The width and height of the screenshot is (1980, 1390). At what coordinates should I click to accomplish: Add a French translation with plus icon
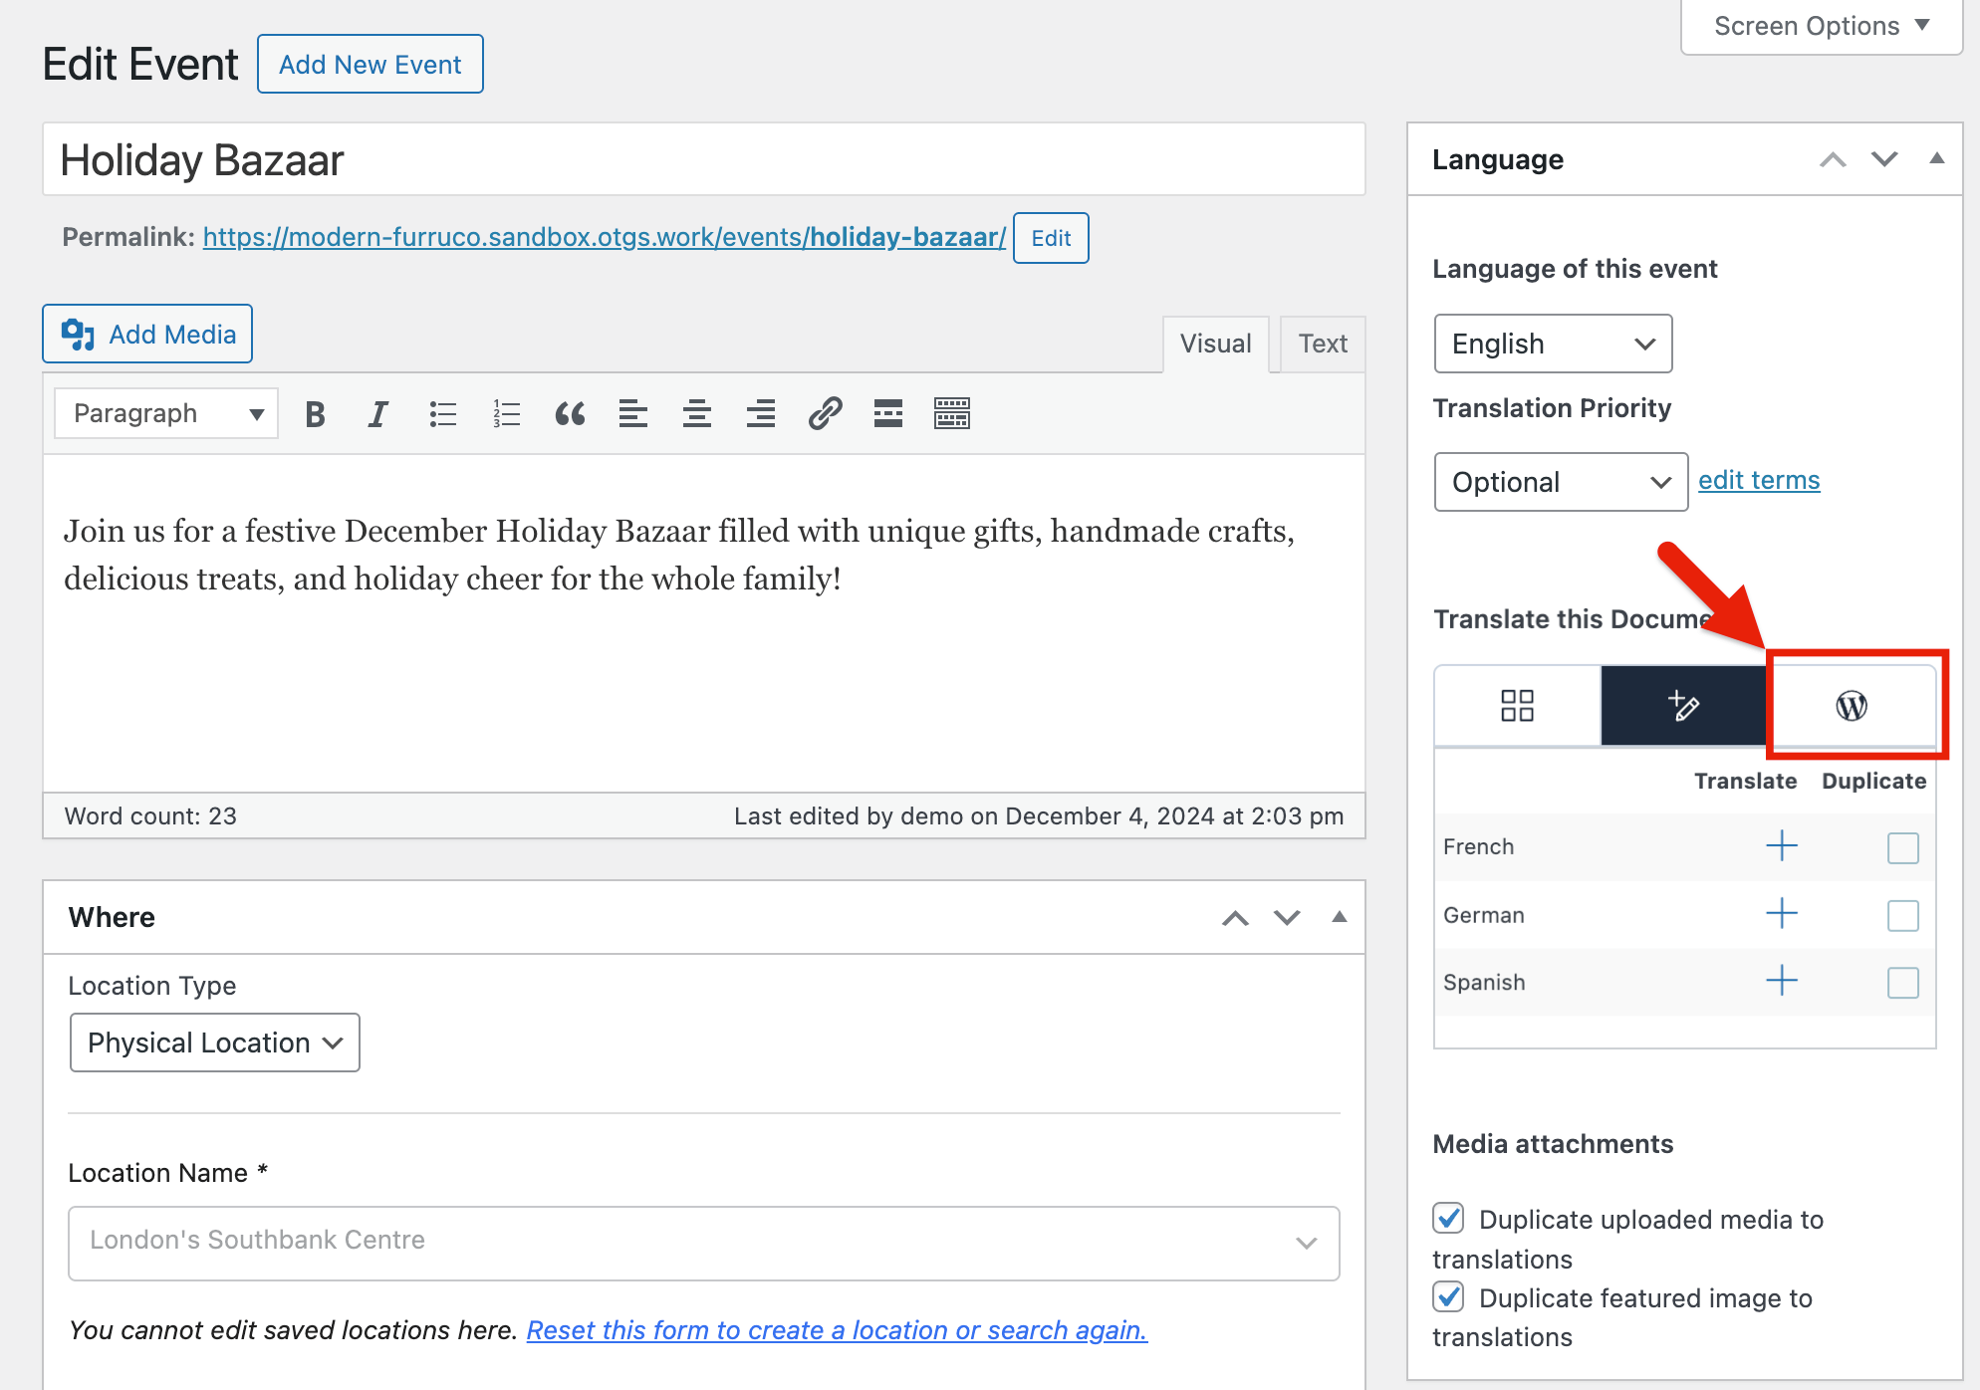point(1781,846)
